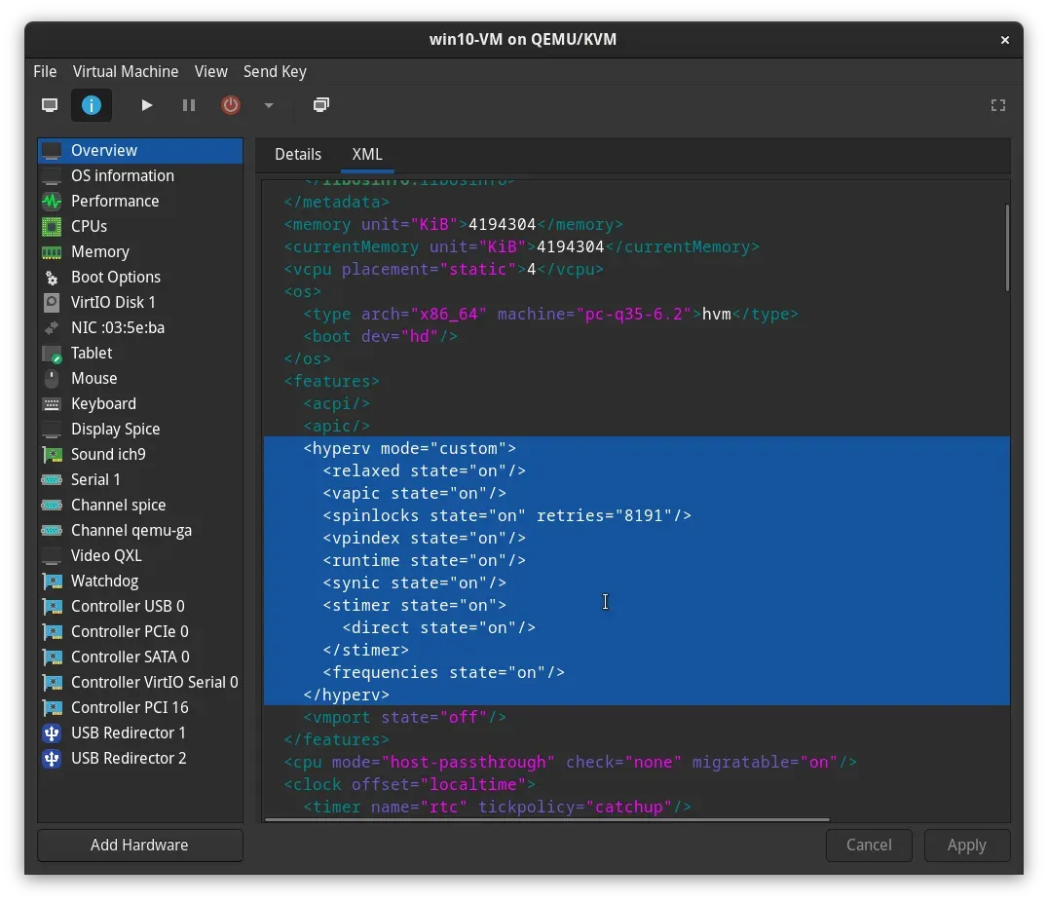
Task: Click the currentMemory XML line
Action: click(x=521, y=246)
